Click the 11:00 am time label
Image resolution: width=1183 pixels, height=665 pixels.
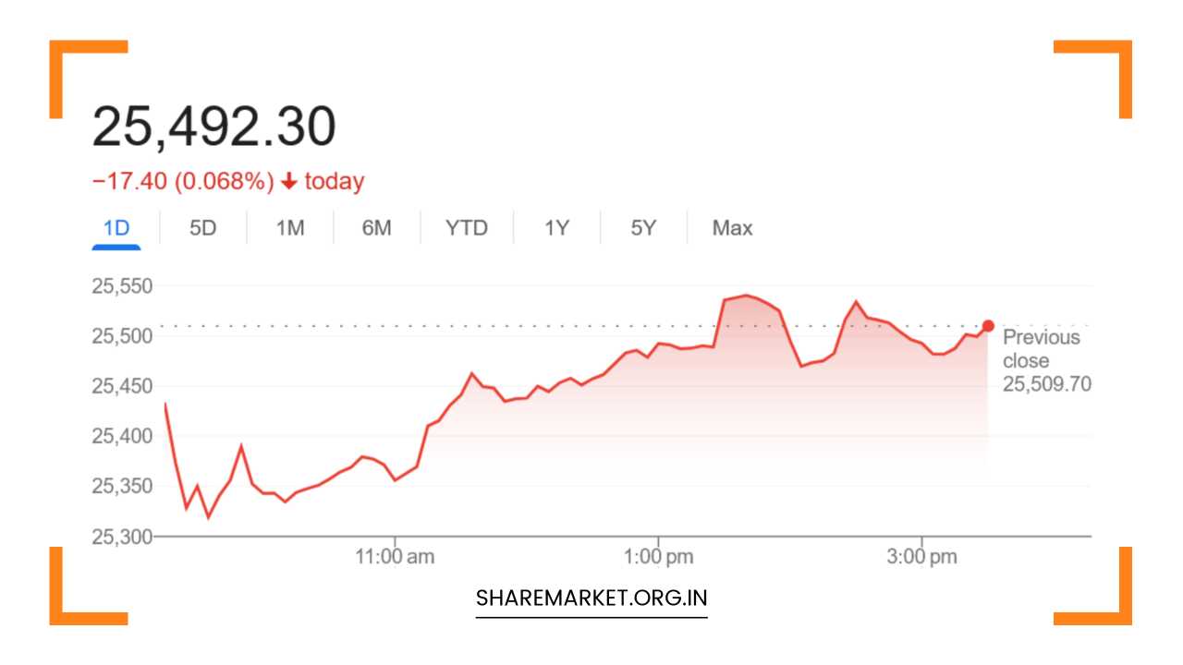click(396, 556)
